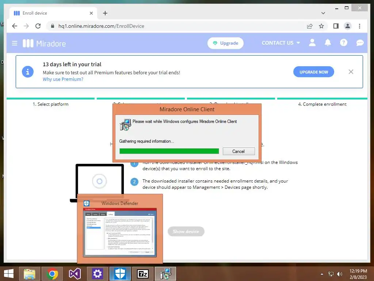Image resolution: width=374 pixels, height=281 pixels.
Task: Show hidden tray icons arrow
Action: pos(322,274)
